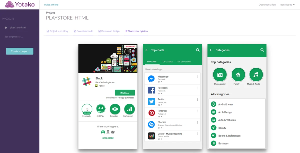Click the Pinterest app icon

[x=151, y=113]
